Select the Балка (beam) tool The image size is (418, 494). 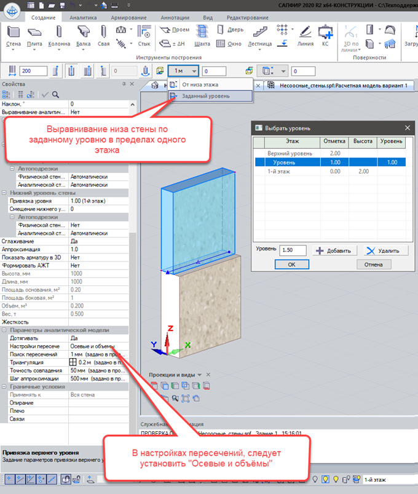click(84, 37)
